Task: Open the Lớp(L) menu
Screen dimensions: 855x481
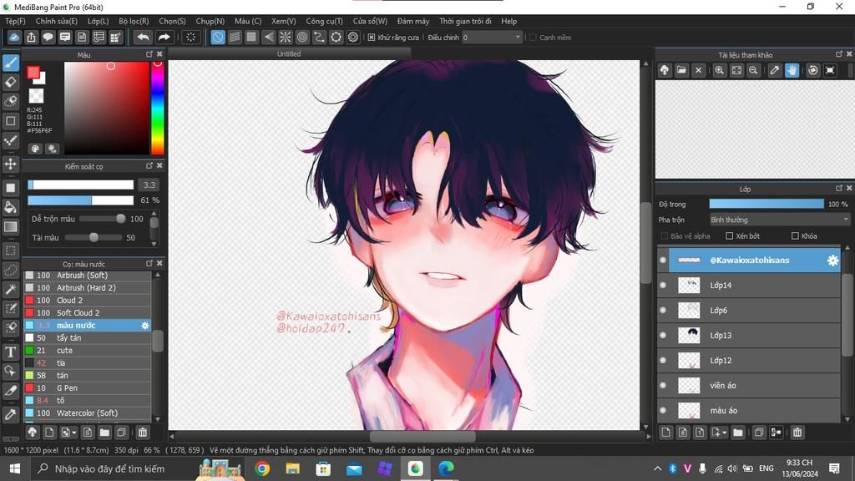Action: click(99, 21)
